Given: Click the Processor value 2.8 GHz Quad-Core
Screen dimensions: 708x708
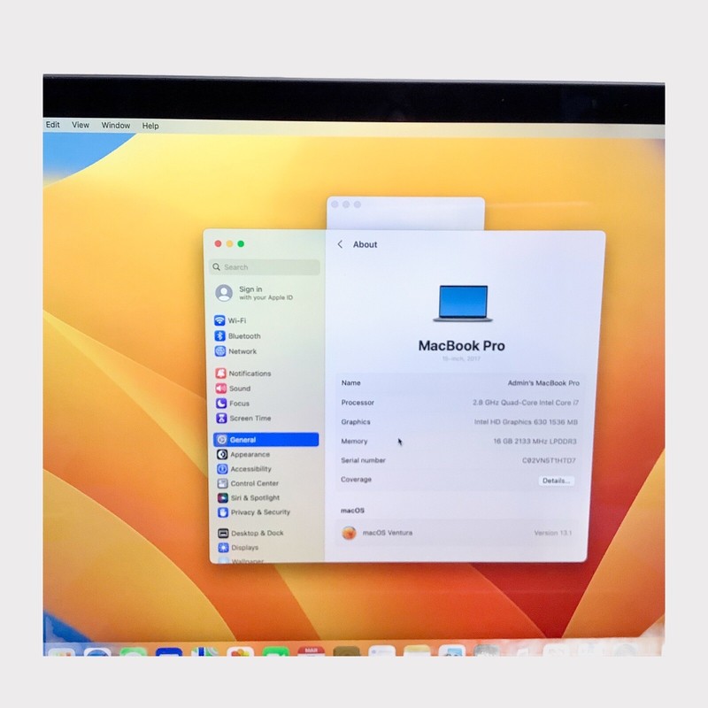Looking at the screenshot, I should click(x=526, y=403).
